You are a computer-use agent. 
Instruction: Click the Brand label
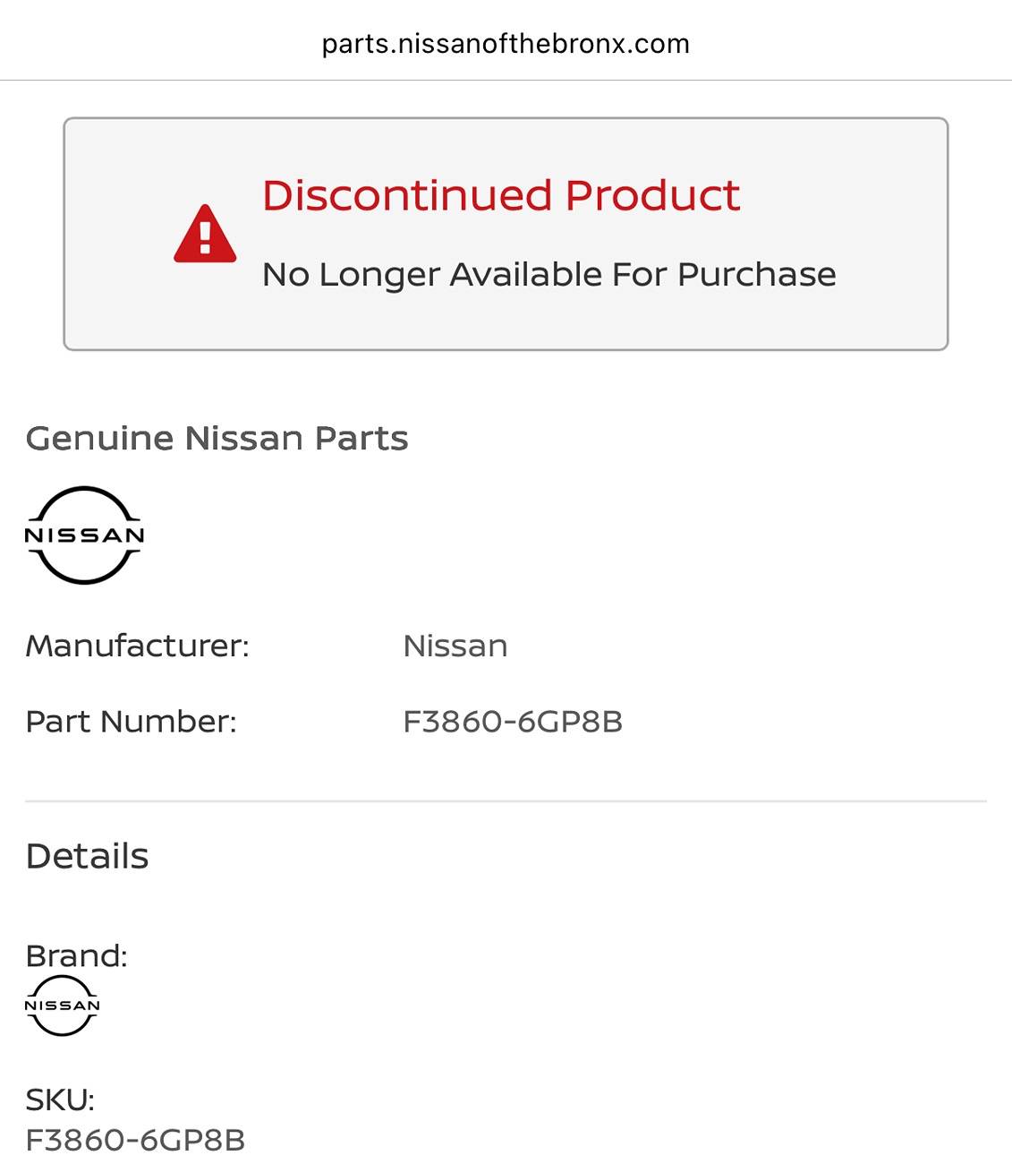click(x=77, y=955)
